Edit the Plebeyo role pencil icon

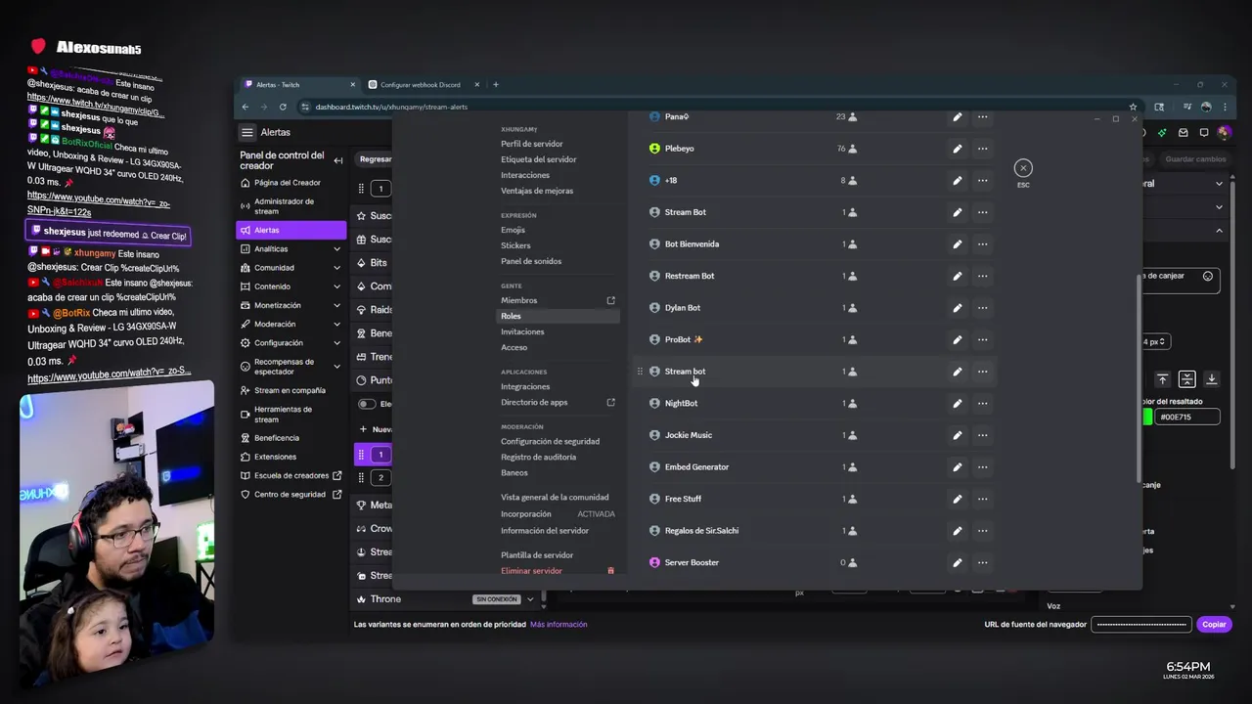coord(958,149)
